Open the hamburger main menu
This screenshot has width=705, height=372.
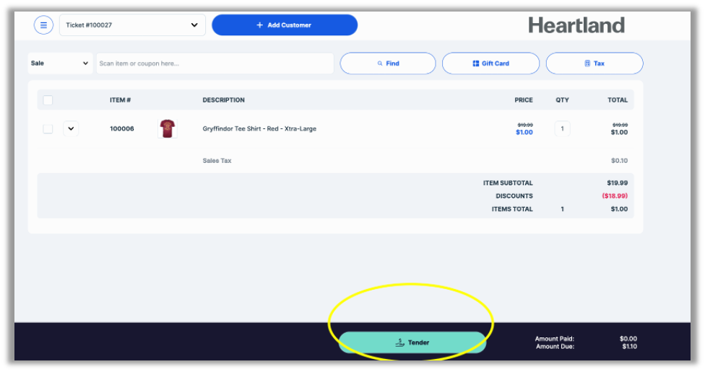[43, 25]
